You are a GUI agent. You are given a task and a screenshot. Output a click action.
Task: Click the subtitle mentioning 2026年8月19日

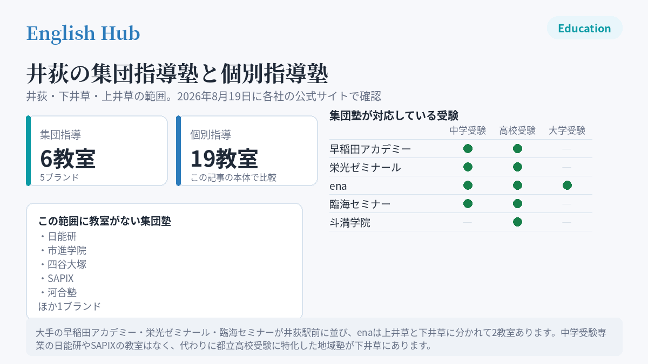(204, 97)
